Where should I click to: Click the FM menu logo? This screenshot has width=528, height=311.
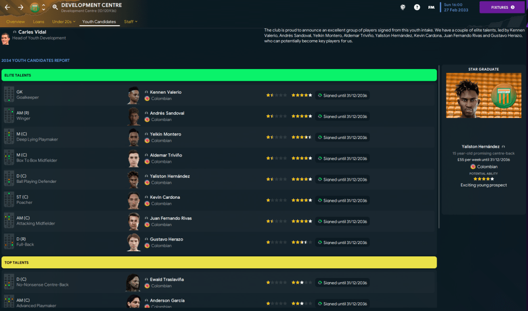431,7
